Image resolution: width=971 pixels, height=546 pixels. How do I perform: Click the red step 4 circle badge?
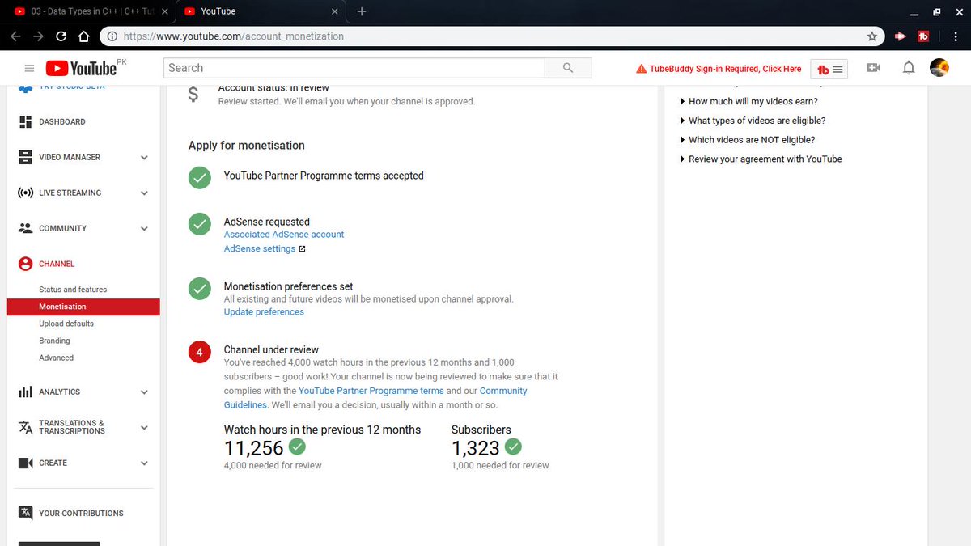point(200,353)
